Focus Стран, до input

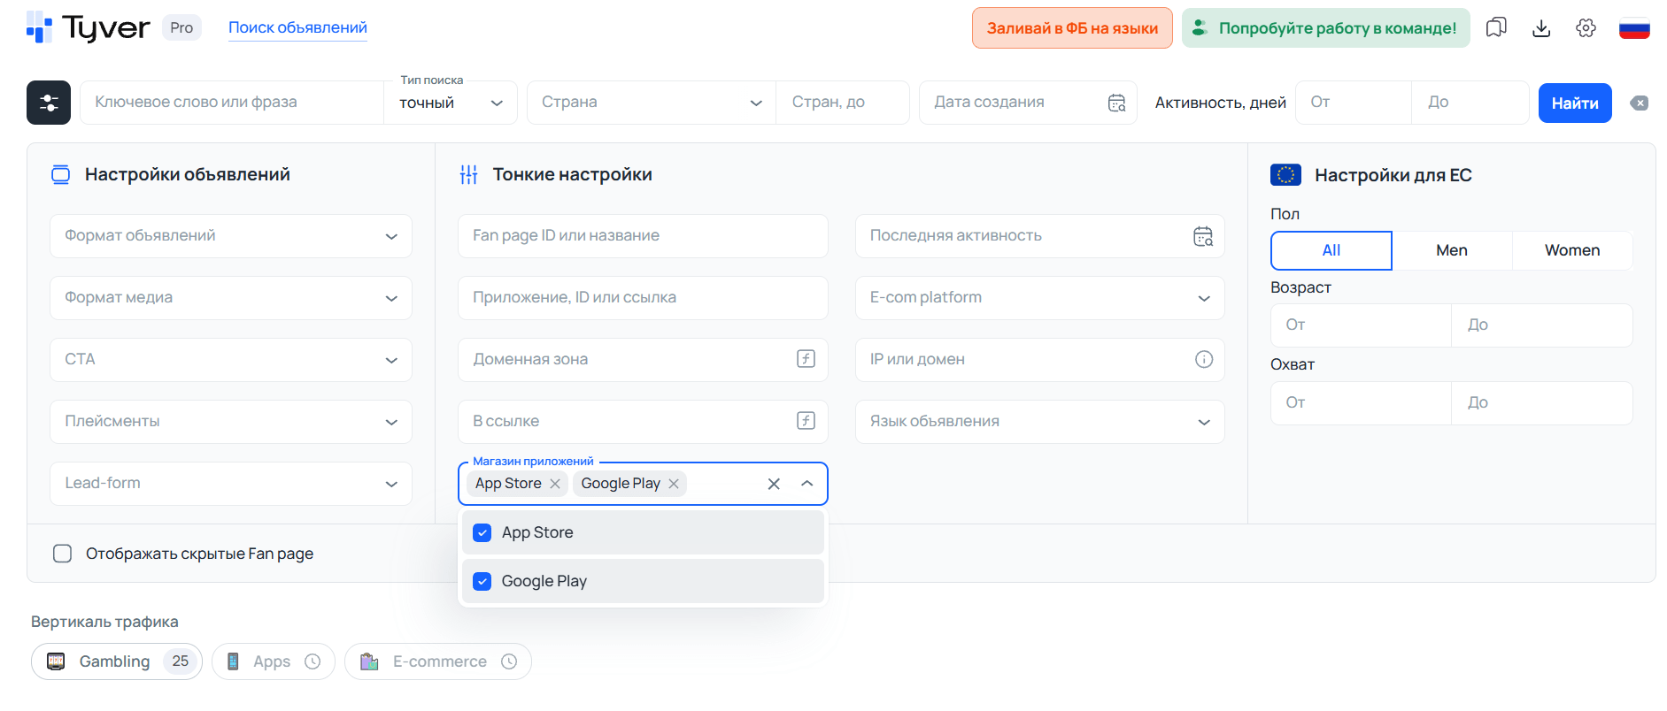click(x=843, y=103)
